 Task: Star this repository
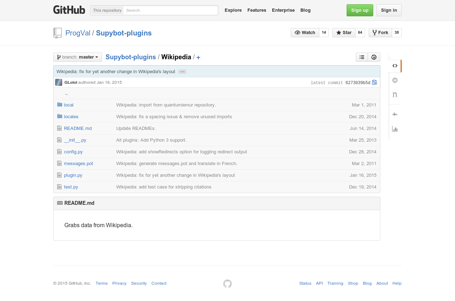pos(344,33)
